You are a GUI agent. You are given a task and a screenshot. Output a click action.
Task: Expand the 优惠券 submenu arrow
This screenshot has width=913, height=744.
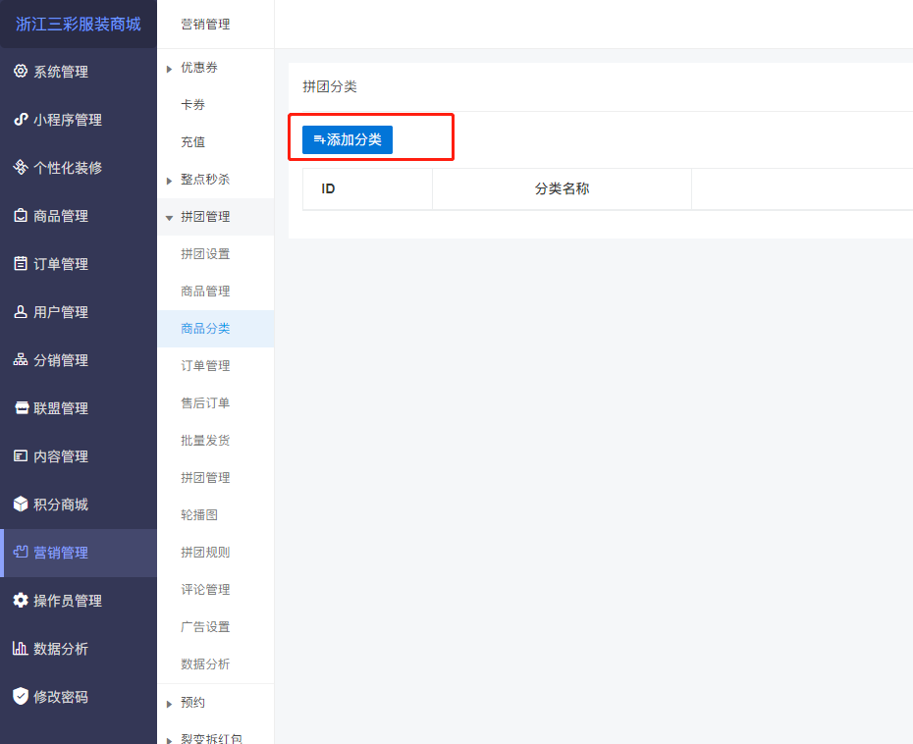click(169, 69)
